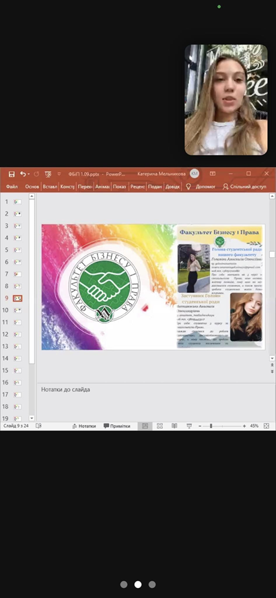The height and width of the screenshot is (598, 276).
Task: Select slide 12 thumbnail
Action: click(18, 335)
